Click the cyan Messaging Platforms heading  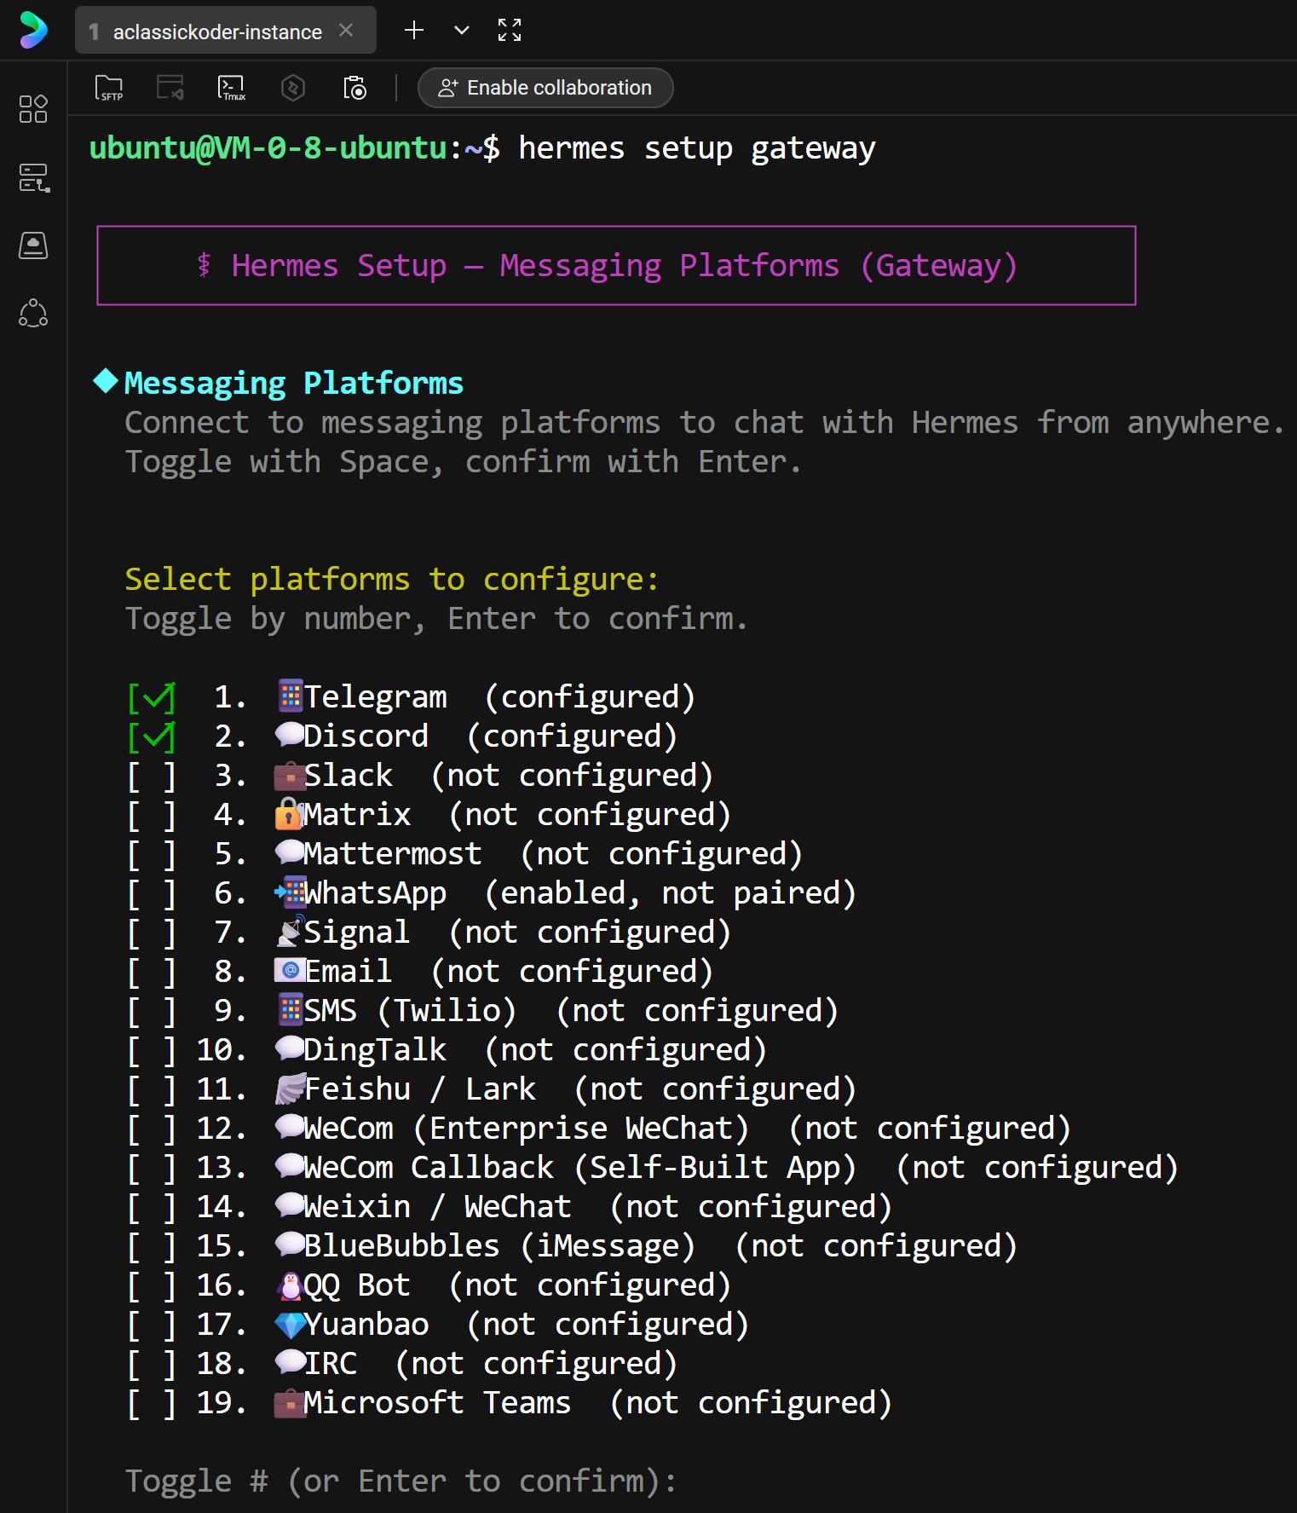294,384
